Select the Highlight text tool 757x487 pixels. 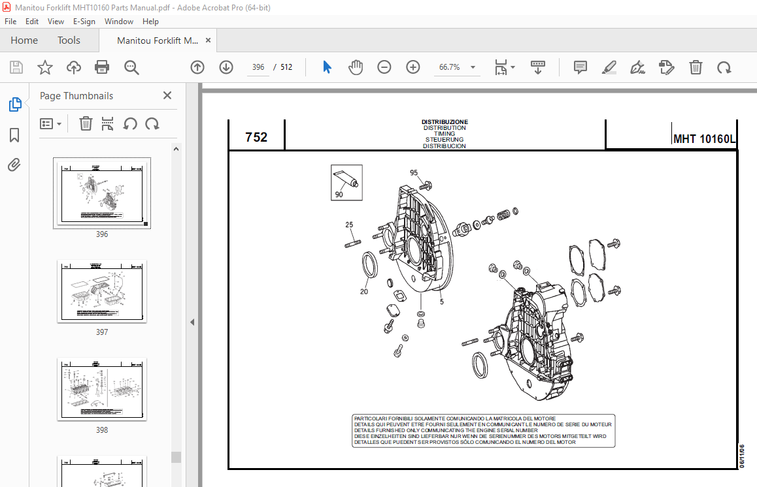[x=609, y=67]
